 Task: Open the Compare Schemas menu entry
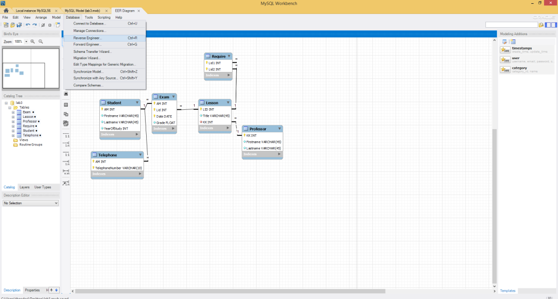click(105, 85)
